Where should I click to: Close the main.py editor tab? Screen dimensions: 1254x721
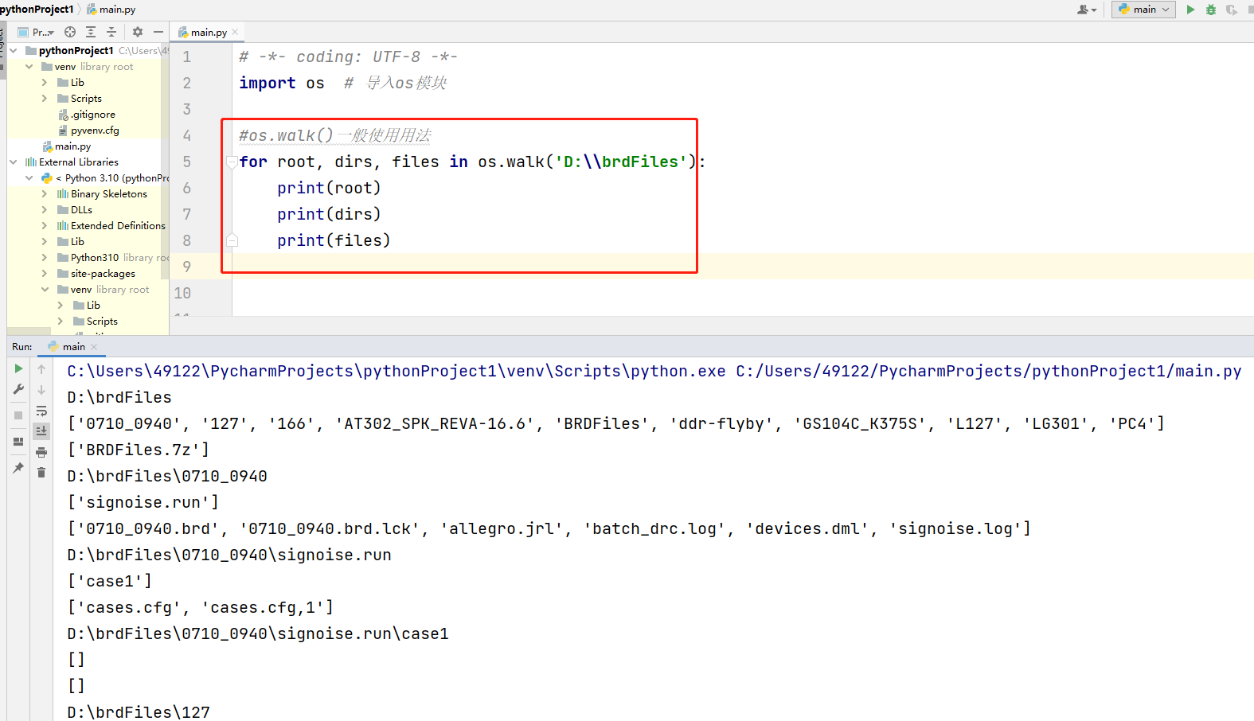point(235,32)
